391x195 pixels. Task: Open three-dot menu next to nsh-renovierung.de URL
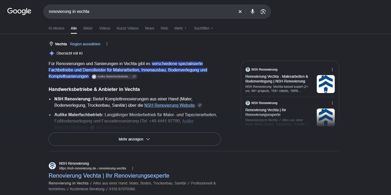point(133,168)
